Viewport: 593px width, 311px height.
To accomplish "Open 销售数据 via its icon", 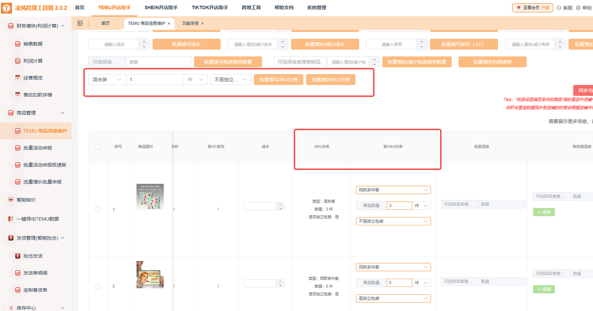I will click(18, 44).
